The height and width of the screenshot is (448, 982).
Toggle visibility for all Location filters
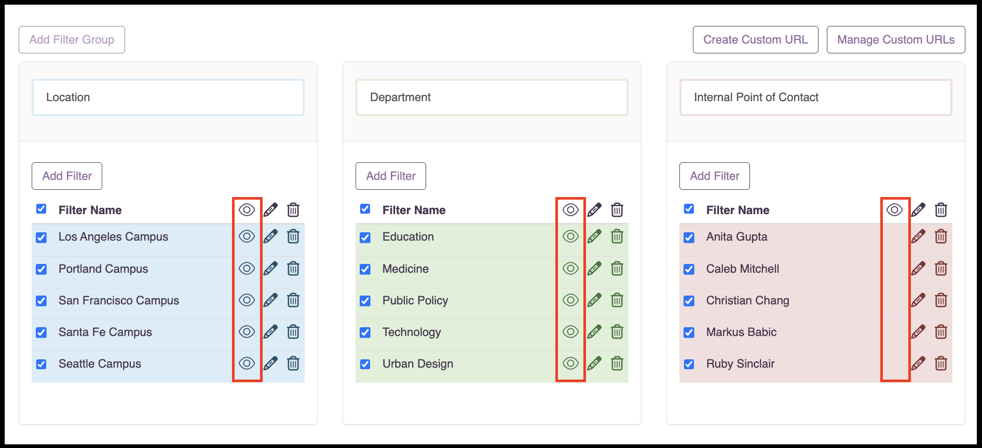[x=247, y=210]
